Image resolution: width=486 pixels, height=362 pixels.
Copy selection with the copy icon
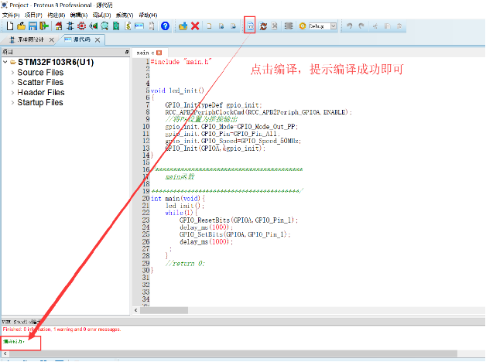click(387, 26)
